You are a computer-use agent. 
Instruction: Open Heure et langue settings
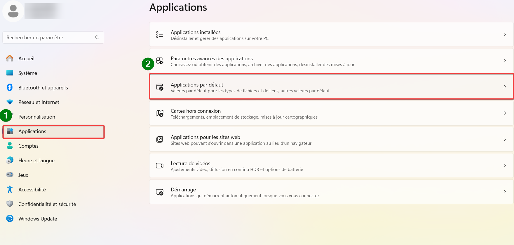36,160
